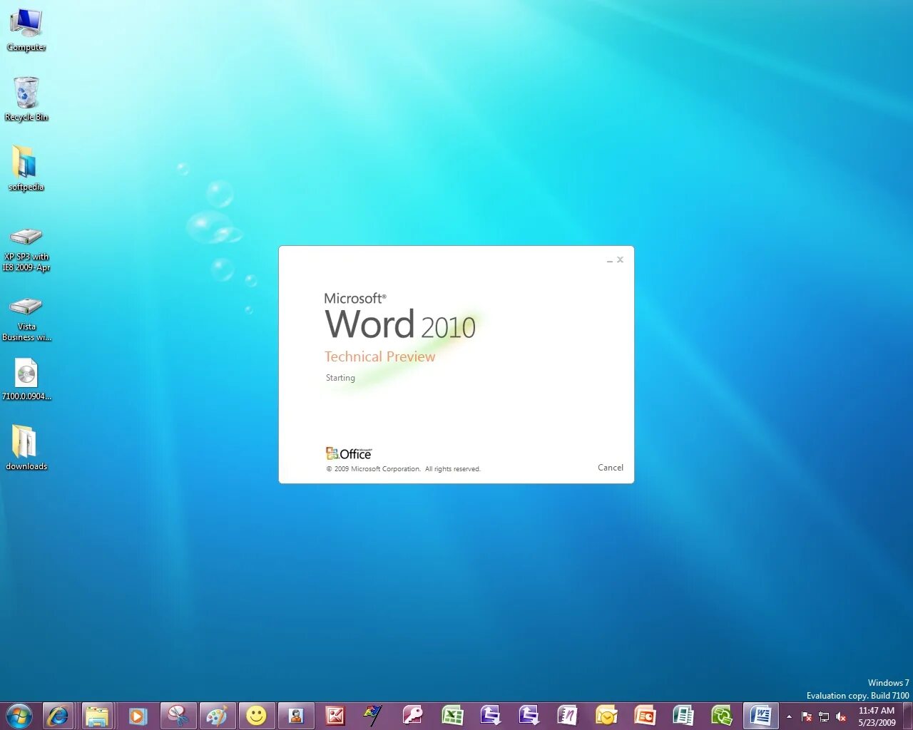
Task: Launch Windows Media Player from taskbar
Action: pyautogui.click(x=138, y=715)
